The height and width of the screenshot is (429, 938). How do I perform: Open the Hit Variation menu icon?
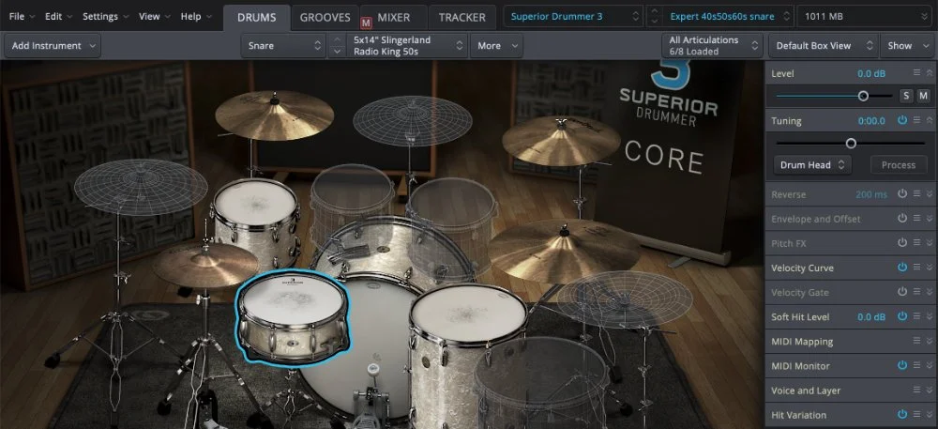pos(916,414)
